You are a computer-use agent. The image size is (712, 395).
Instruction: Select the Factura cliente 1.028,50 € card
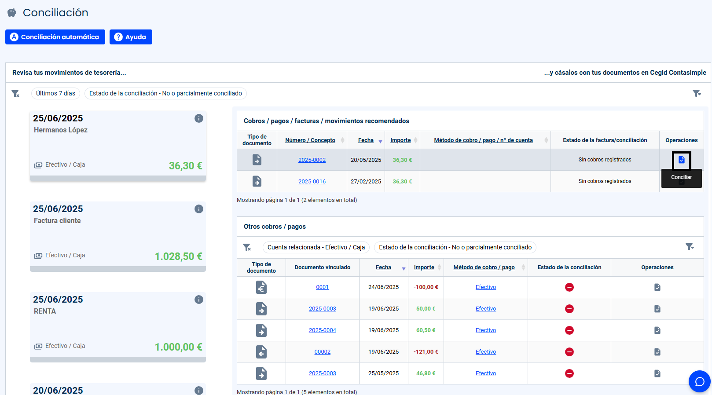pyautogui.click(x=118, y=236)
